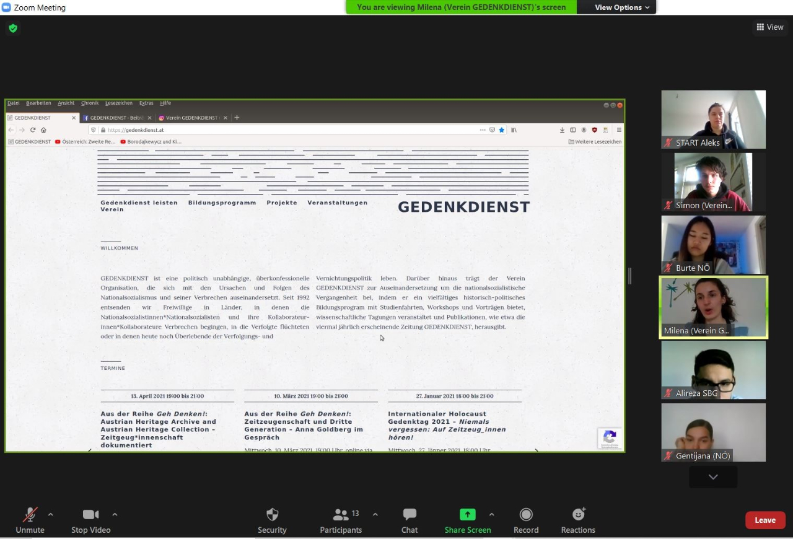
Task: Open Austrian Heritage Archive event link
Action: [159, 429]
